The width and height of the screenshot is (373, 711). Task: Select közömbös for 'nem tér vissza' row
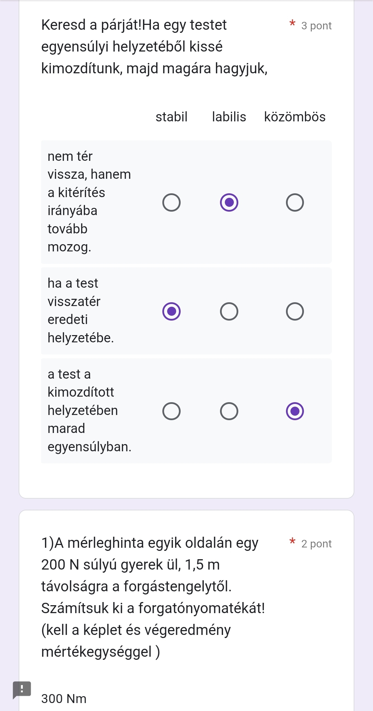[295, 203]
